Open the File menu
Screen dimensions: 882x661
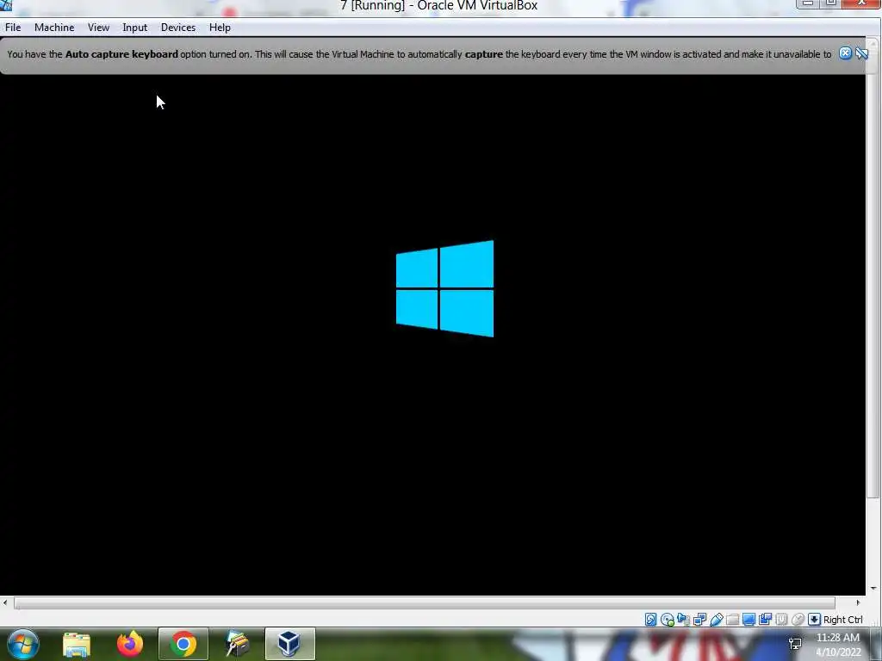pyautogui.click(x=13, y=28)
